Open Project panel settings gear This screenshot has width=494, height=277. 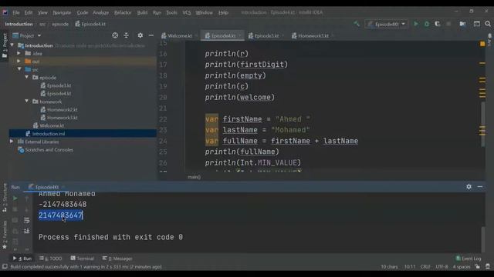pos(140,35)
